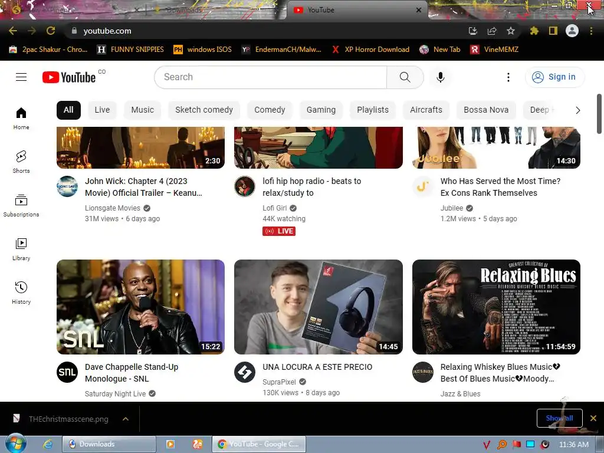Image resolution: width=604 pixels, height=453 pixels.
Task: Expand options for THEchristmasscene.png download
Action: point(126,419)
